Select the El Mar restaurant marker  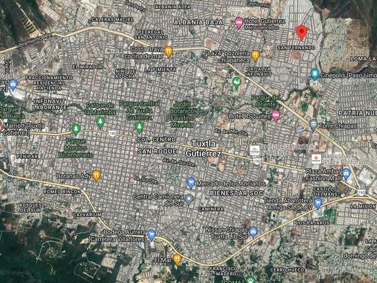click(177, 259)
